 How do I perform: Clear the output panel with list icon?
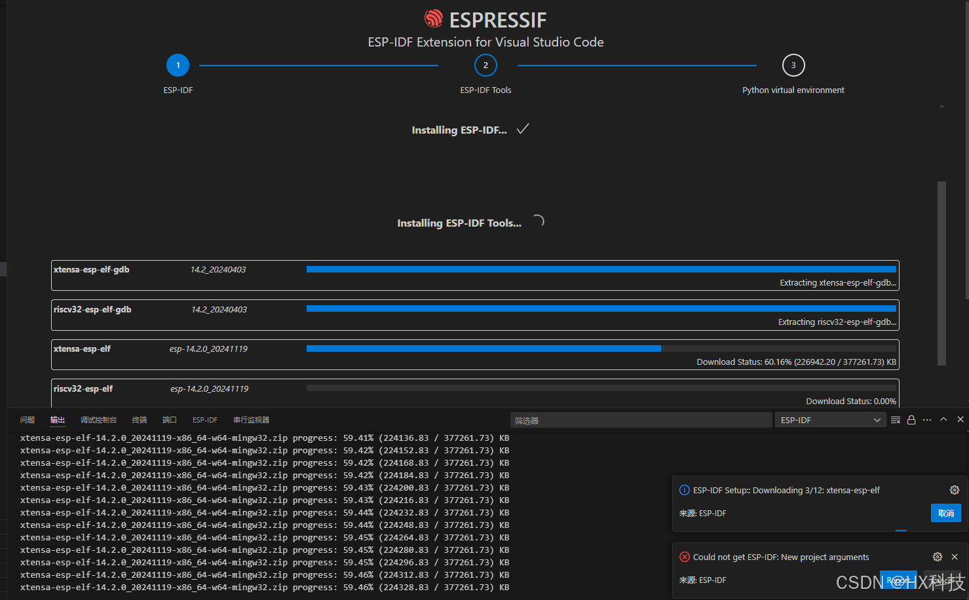[x=896, y=420]
